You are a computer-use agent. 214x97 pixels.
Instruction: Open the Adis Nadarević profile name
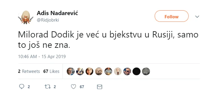[x=57, y=13]
